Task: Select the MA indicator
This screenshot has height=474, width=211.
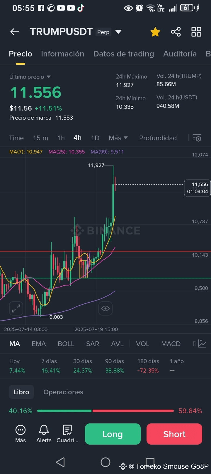Action: 15,344
